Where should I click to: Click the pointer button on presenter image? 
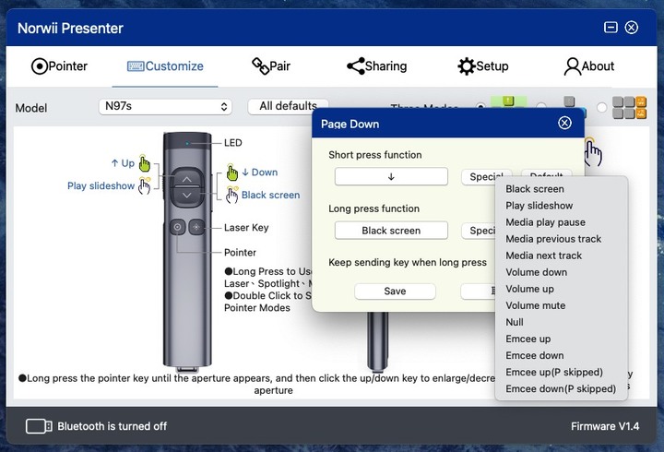[177, 227]
